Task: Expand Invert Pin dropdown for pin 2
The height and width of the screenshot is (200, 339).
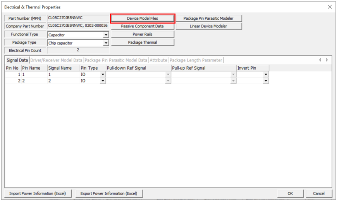Action: pyautogui.click(x=266, y=81)
